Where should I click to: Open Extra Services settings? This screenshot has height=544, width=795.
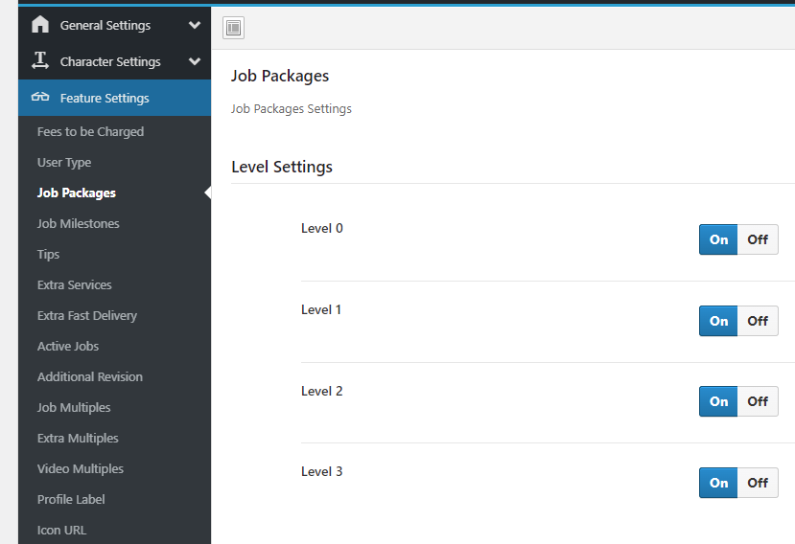(x=75, y=285)
